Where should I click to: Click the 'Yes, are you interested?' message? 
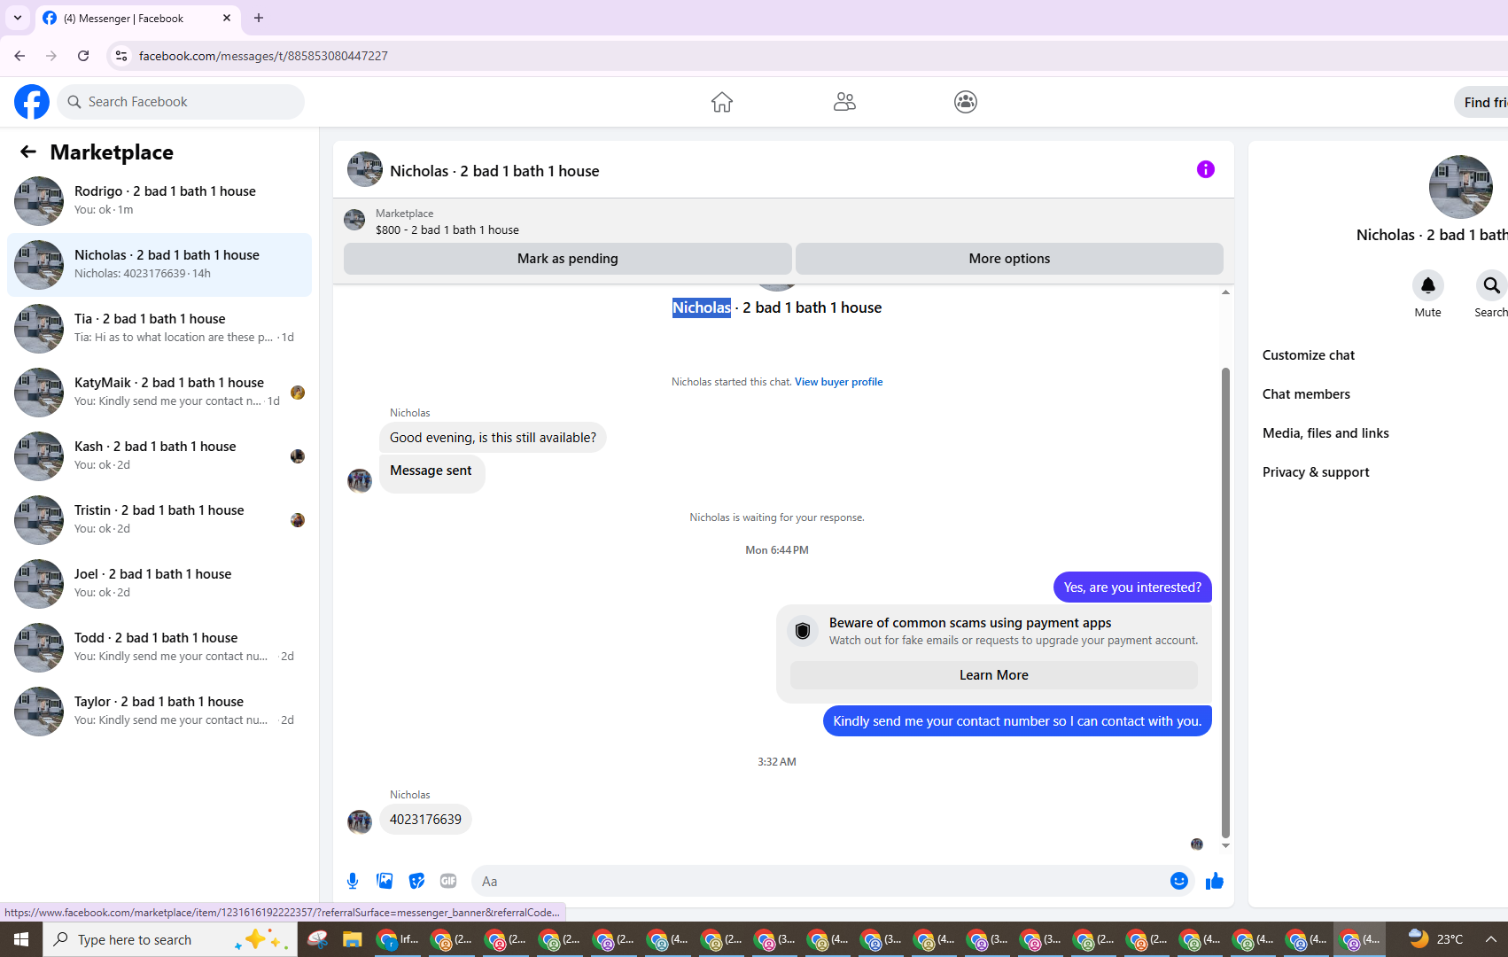[1132, 587]
